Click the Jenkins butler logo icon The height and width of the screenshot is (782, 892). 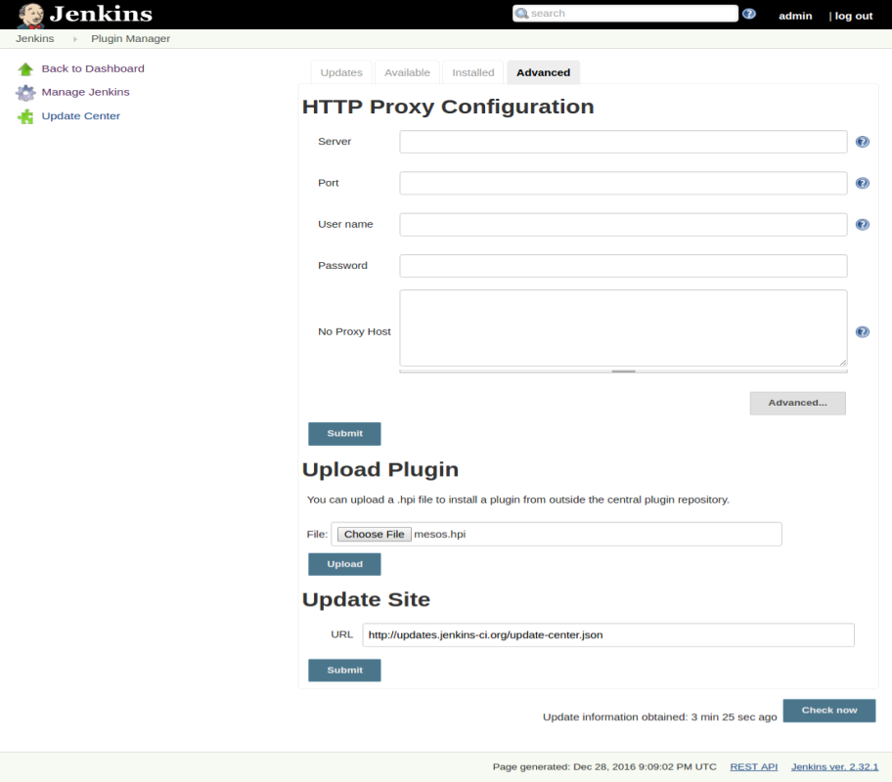click(x=30, y=16)
